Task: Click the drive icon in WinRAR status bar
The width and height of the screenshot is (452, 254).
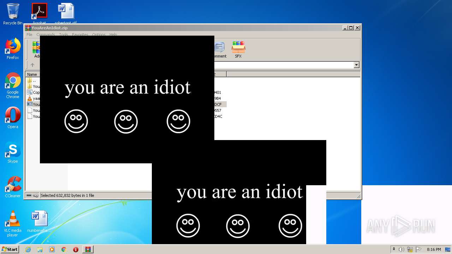Action: pyautogui.click(x=29, y=195)
